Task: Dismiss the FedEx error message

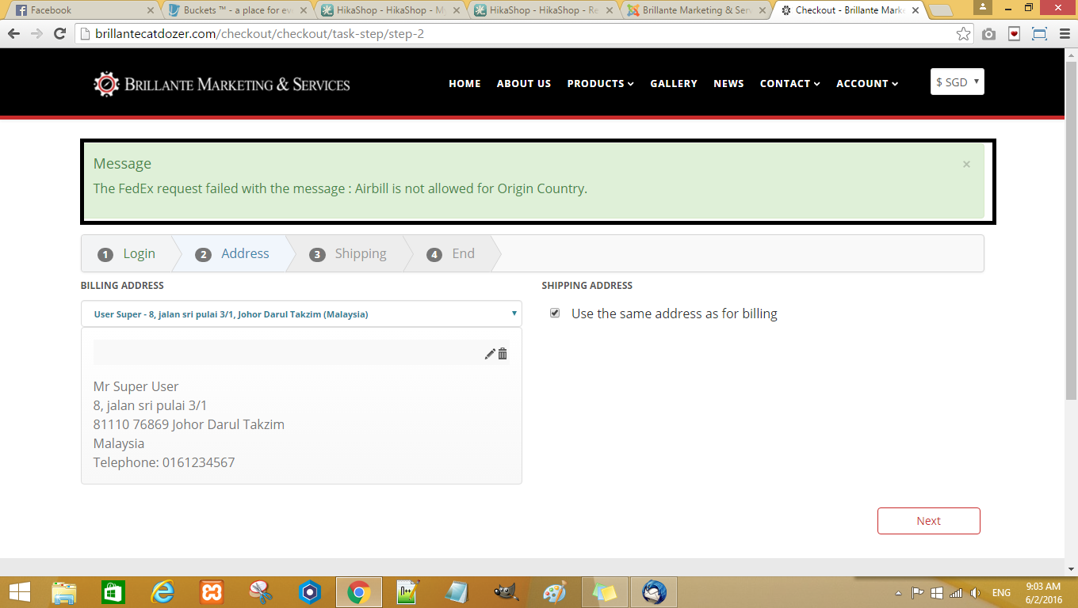Action: pyautogui.click(x=966, y=165)
